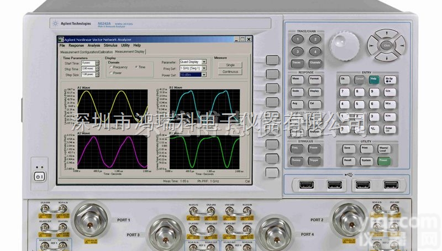Image resolution: width=442 pixels, height=251 pixels.
Task: Click the green Preset key
Action: click(384, 161)
